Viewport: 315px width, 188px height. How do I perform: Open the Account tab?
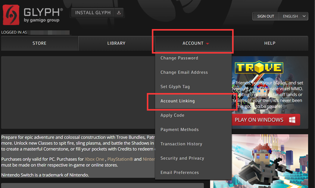(x=193, y=43)
